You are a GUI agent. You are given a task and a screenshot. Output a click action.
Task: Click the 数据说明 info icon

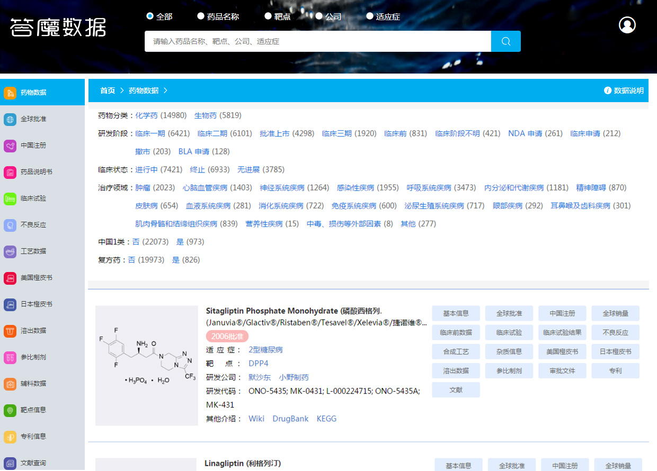point(608,90)
